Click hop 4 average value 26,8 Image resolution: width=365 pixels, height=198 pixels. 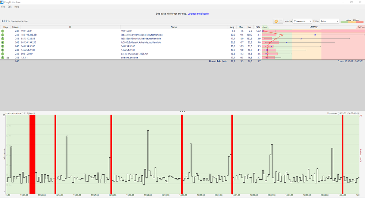(233, 42)
